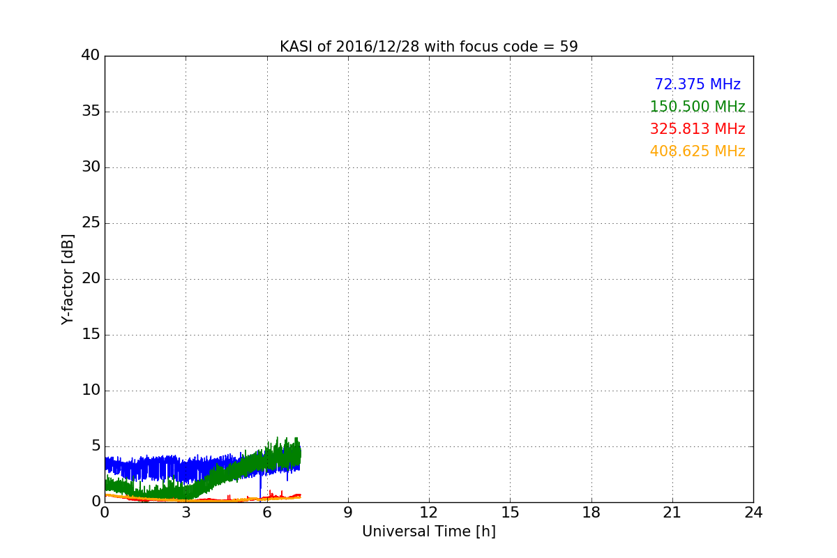Select the blue 72.375 MHz legend label

tap(697, 84)
